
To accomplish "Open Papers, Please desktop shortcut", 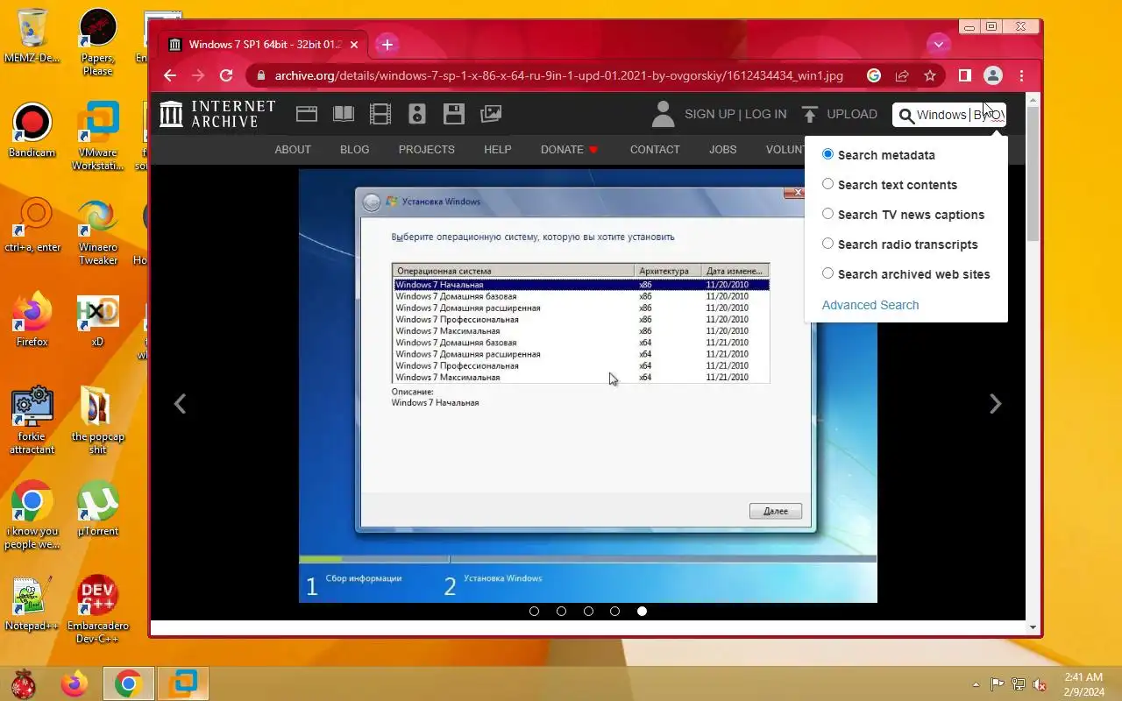I will click(97, 43).
